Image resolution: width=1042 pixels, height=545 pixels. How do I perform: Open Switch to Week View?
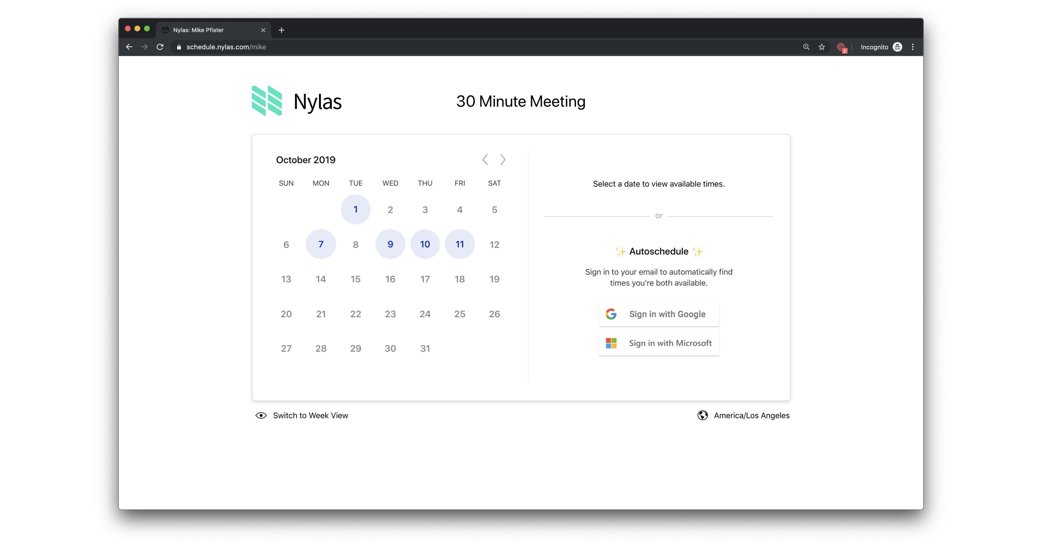tap(310, 415)
